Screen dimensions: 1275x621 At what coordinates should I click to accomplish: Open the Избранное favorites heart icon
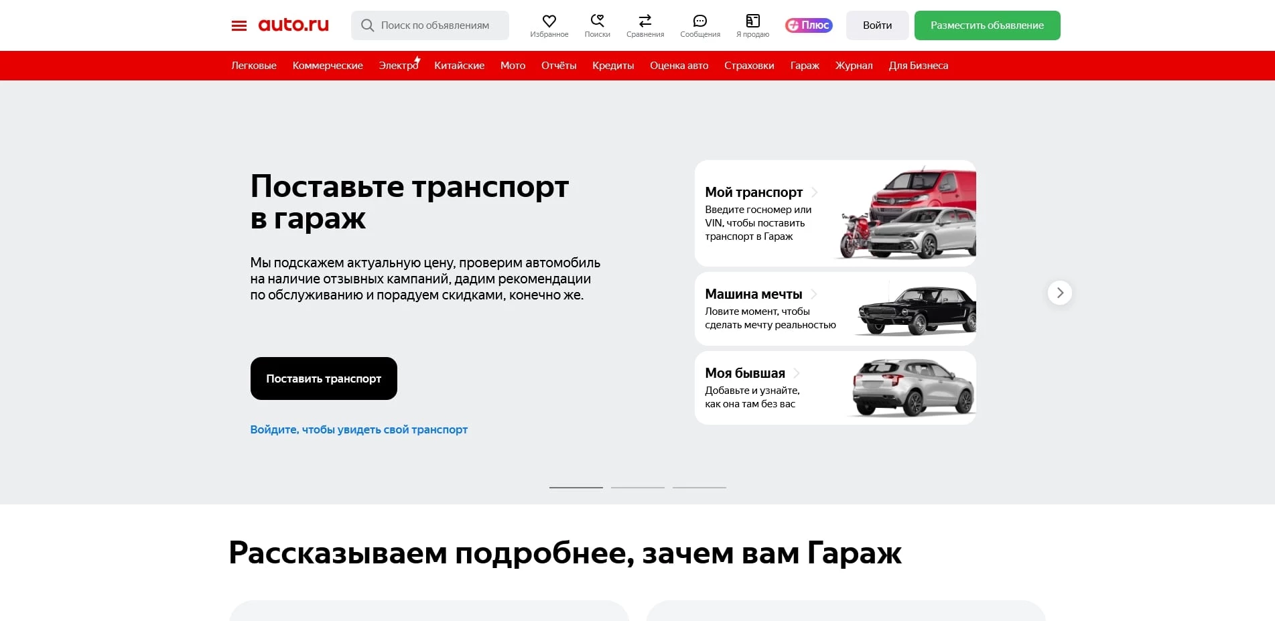549,20
